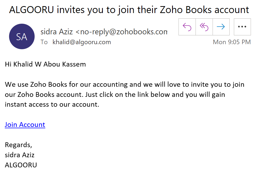Place cursor on "Just click on the link" line

[x=115, y=95]
